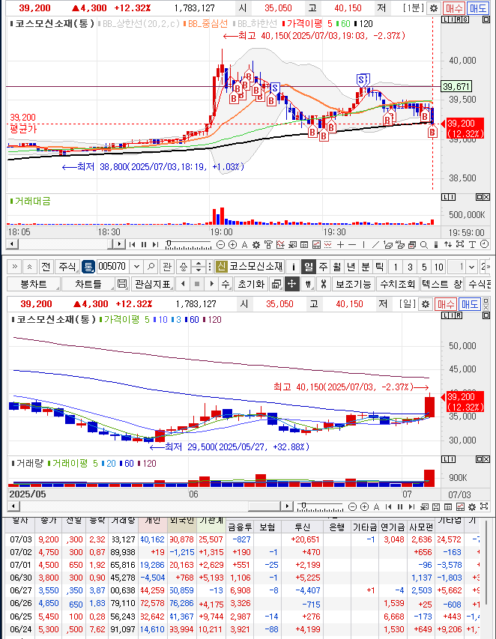496x639 pixels.
Task: Select the horizontal line tool in top chart toolbar
Action: [x=352, y=244]
